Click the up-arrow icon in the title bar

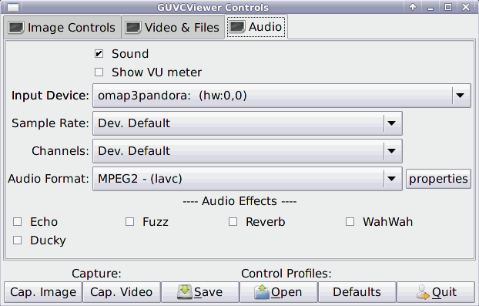413,7
